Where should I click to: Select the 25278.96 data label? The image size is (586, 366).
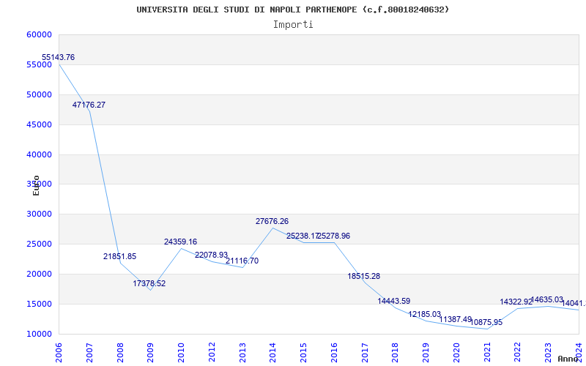coord(333,236)
